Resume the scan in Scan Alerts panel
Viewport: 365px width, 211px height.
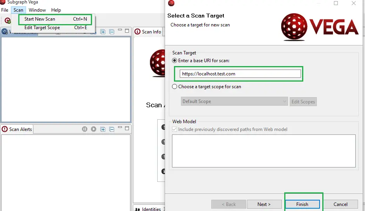point(94,129)
